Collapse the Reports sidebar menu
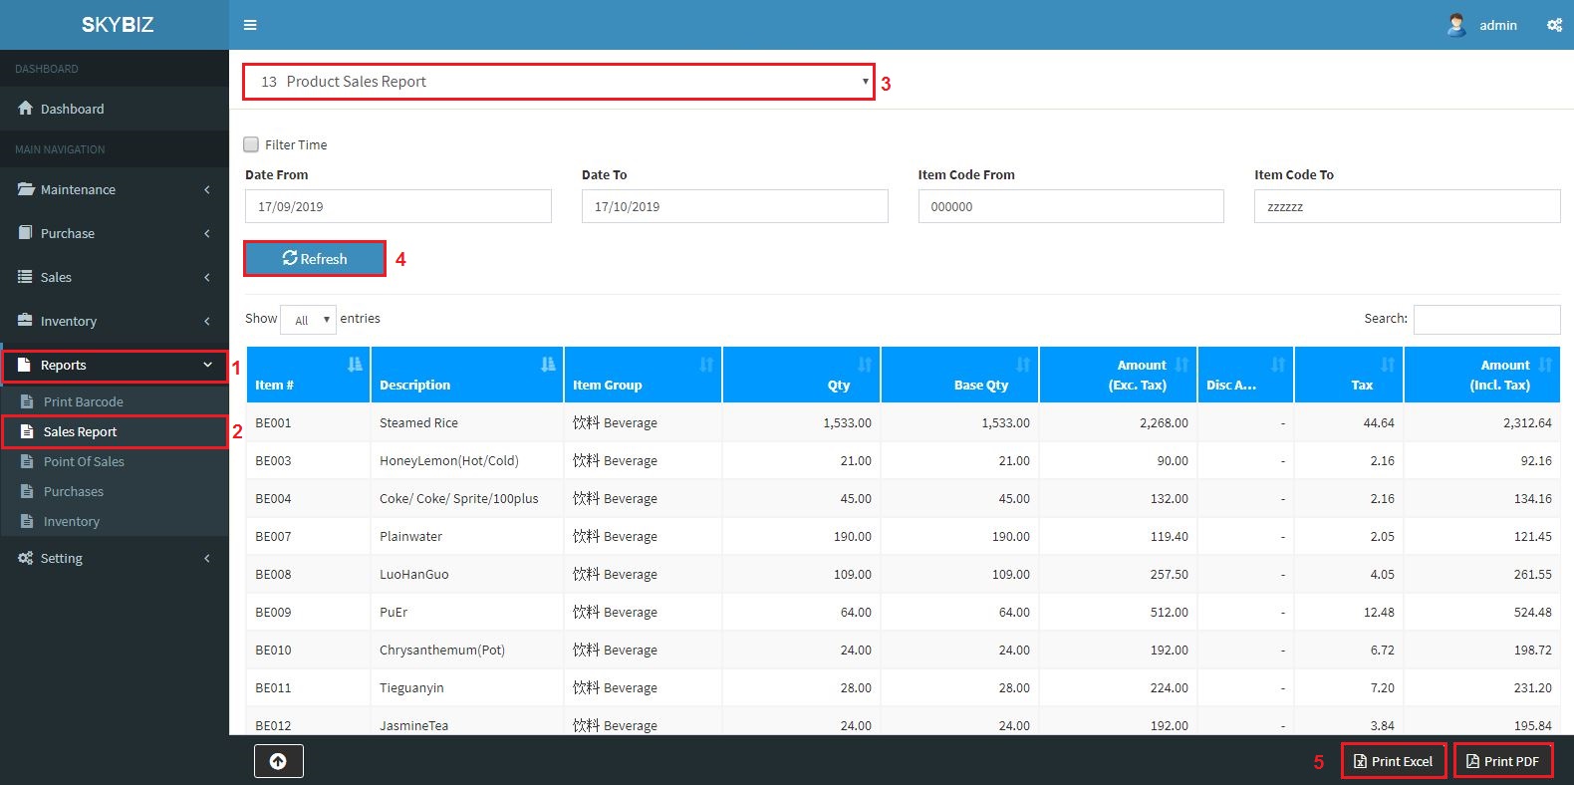Viewport: 1574px width, 785px height. pos(115,366)
